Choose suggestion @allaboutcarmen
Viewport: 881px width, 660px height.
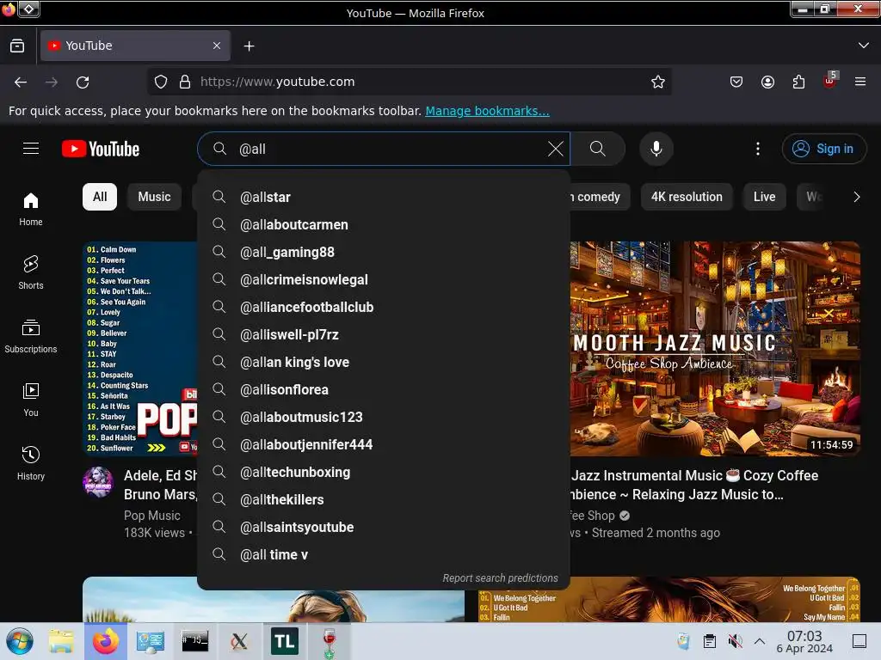384,224
